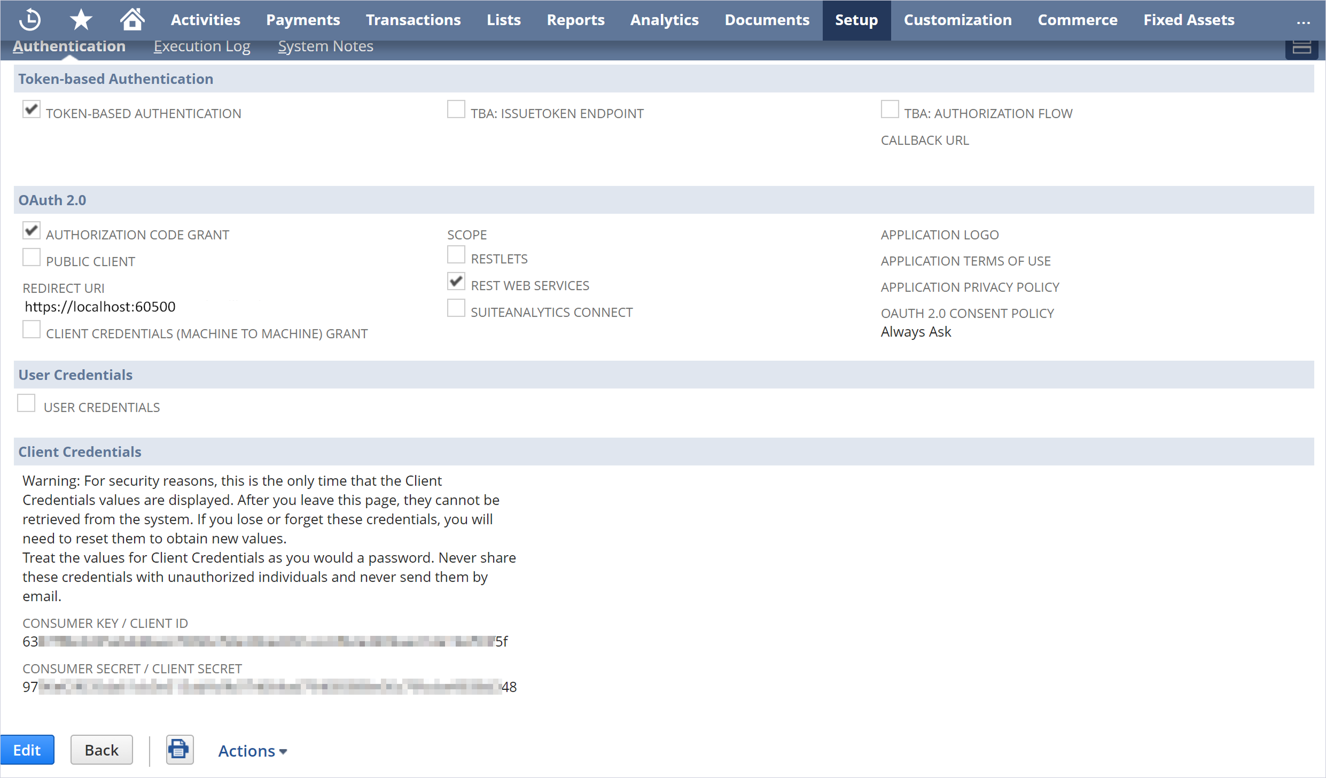Toggle Token-Based Authentication checkbox
This screenshot has width=1326, height=778.
pos(31,110)
